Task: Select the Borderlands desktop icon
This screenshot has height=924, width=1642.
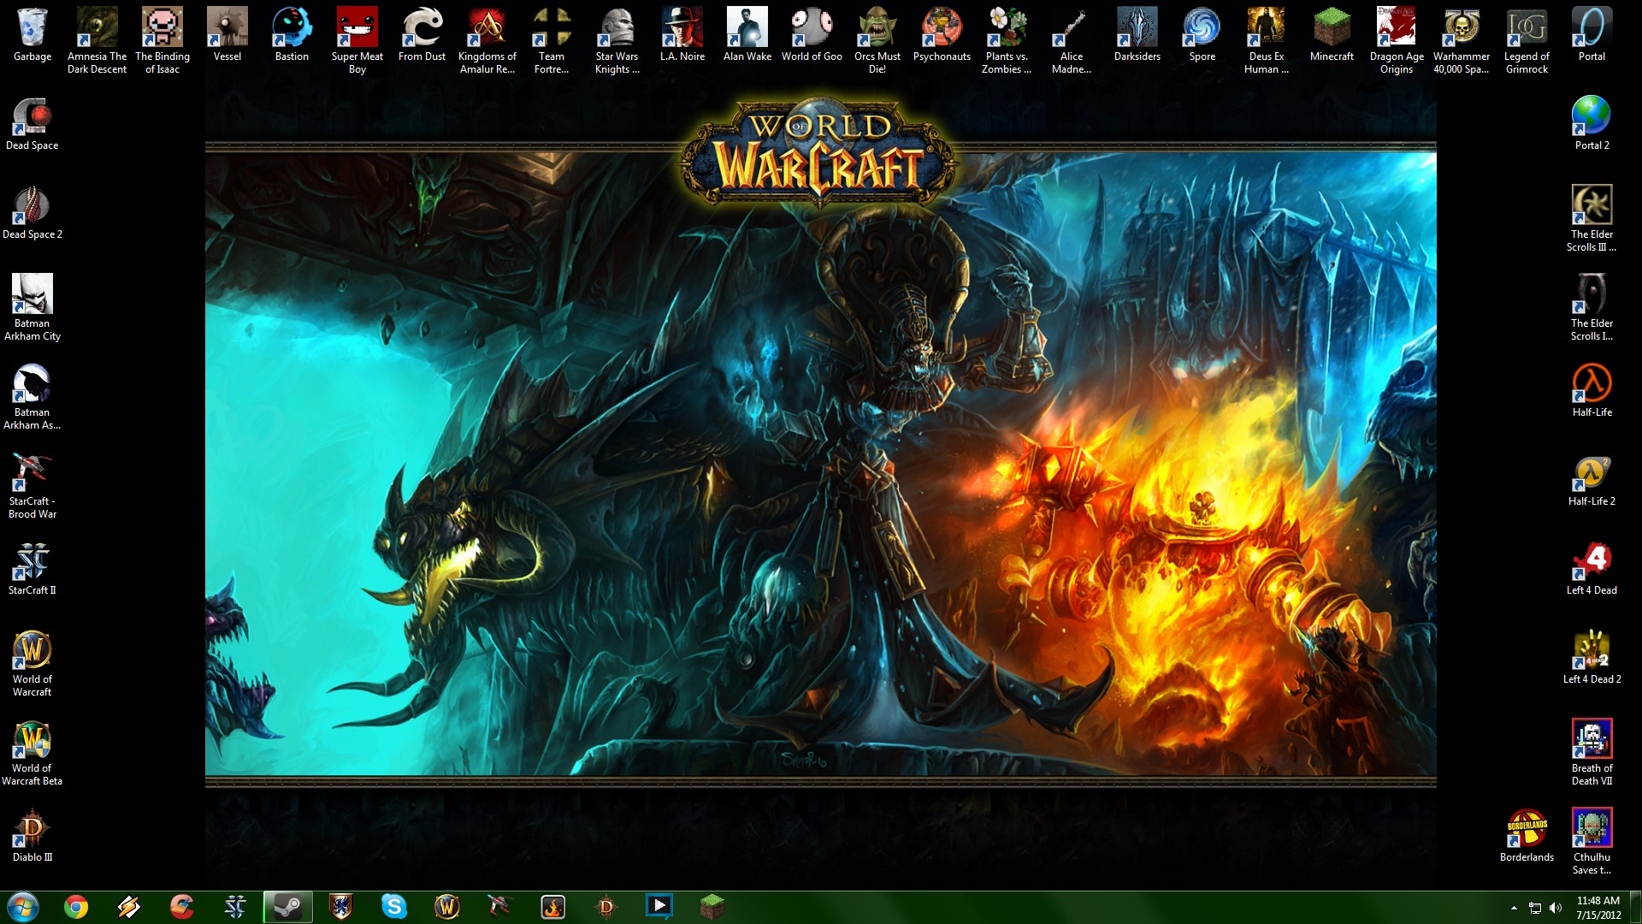Action: click(x=1527, y=830)
